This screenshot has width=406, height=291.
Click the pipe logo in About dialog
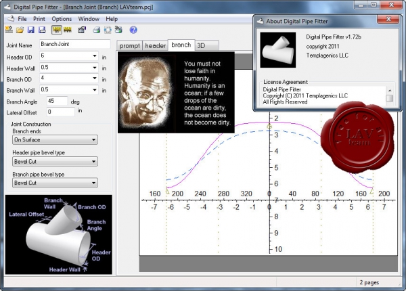278,50
